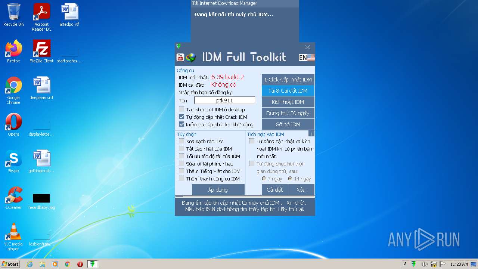Open Opera from the taskbar
Image resolution: width=478 pixels, height=269 pixels.
pos(80,264)
